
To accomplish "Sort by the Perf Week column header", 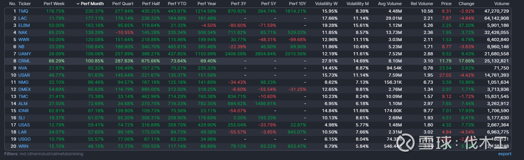I will tap(54, 4).
